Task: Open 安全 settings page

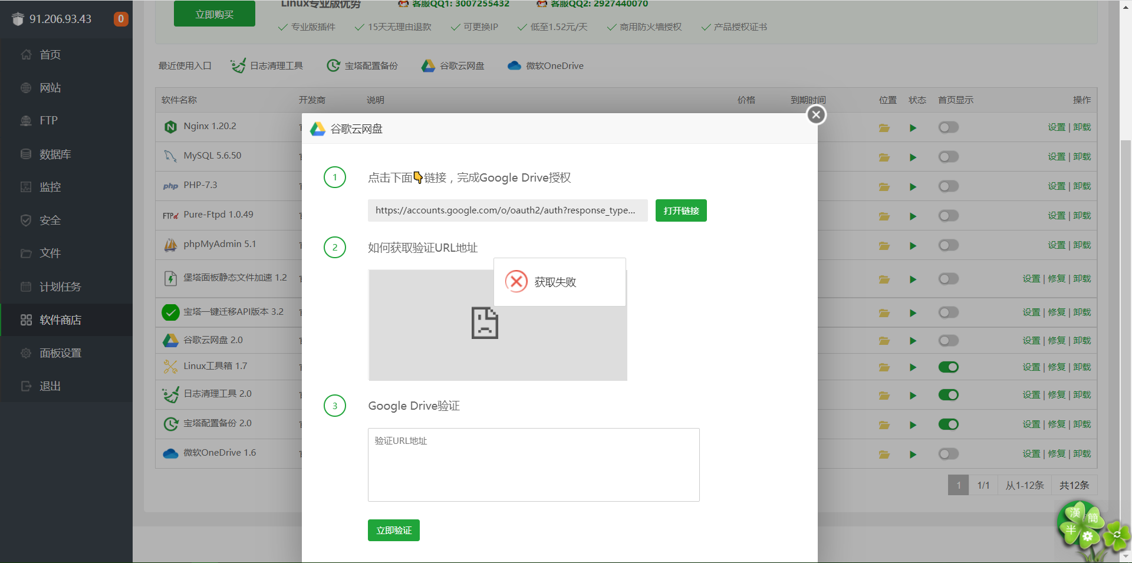Action: click(x=50, y=220)
